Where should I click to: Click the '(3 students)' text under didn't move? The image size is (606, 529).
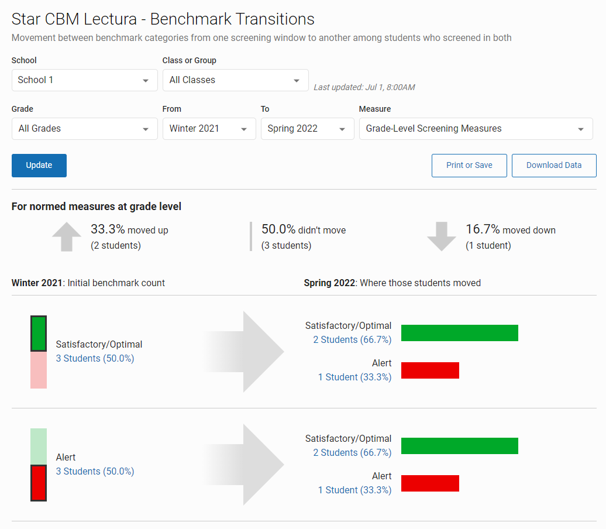287,246
